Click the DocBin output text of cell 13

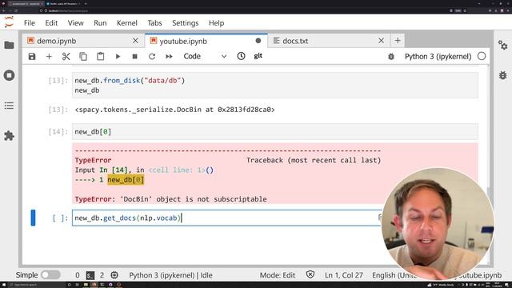coord(174,110)
